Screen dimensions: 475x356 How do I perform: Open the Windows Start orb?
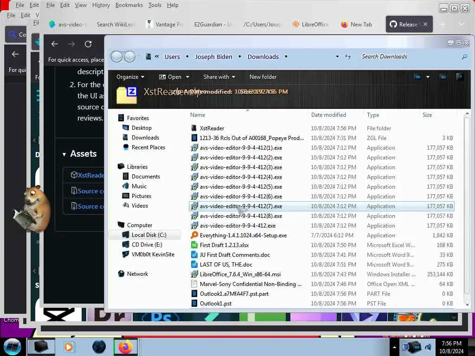[12, 347]
